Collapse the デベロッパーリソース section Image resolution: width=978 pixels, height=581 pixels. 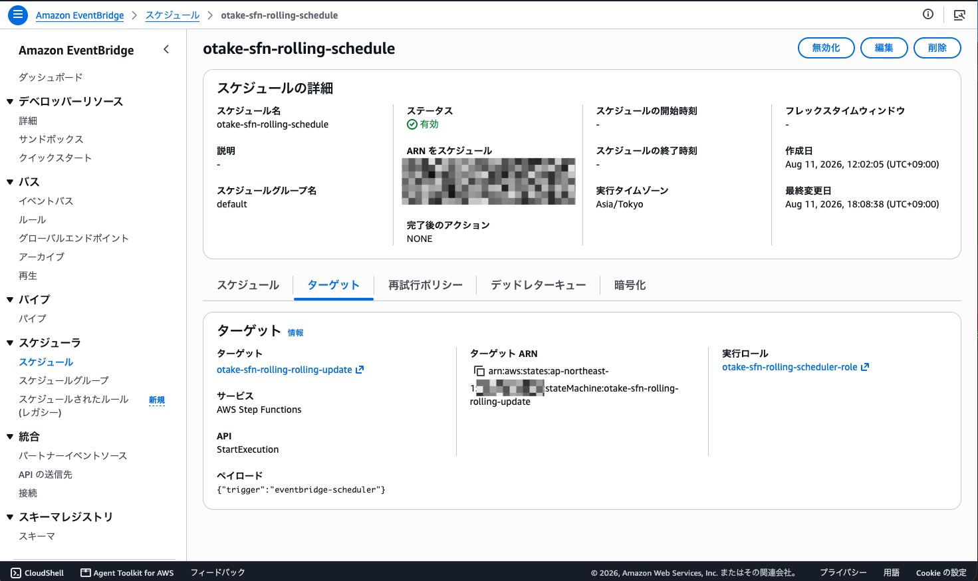tap(10, 101)
